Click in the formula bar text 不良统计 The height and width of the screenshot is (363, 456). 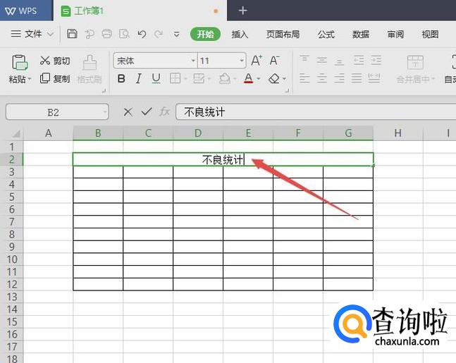point(204,112)
